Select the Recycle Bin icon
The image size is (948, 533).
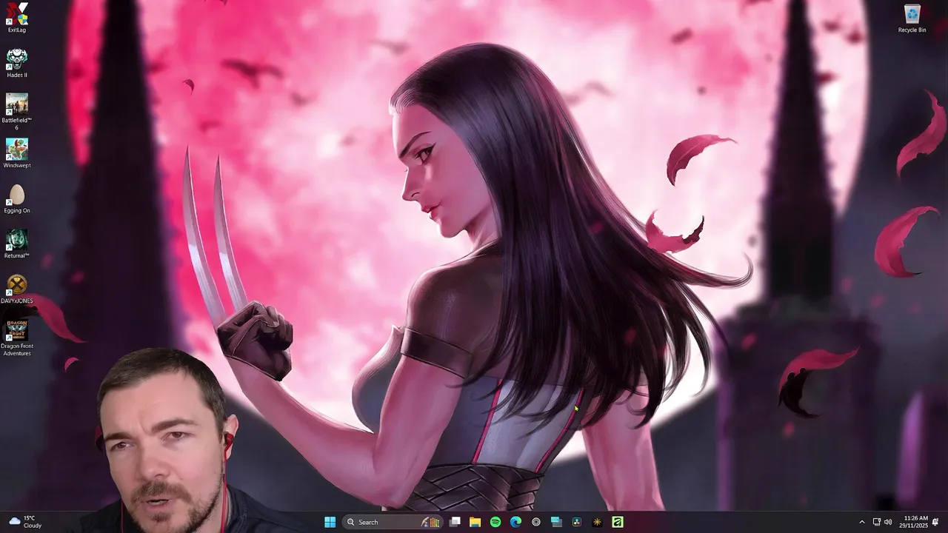pyautogui.click(x=912, y=18)
